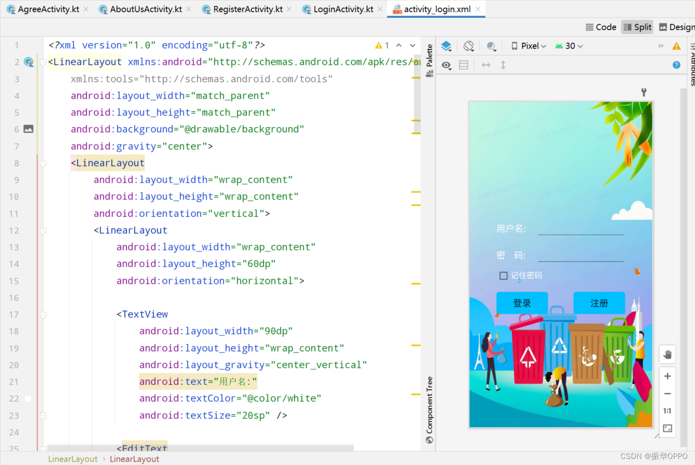
Task: Click the image gutter icon on line 6
Action: pyautogui.click(x=29, y=129)
